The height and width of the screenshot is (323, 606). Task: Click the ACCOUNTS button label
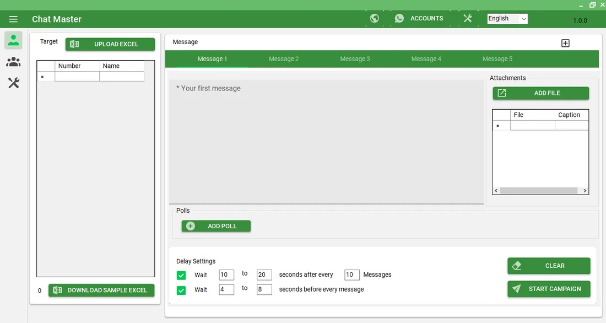click(426, 18)
